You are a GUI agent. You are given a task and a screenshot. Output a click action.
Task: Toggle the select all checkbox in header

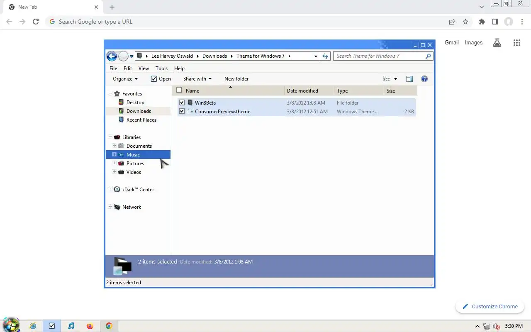click(x=179, y=90)
